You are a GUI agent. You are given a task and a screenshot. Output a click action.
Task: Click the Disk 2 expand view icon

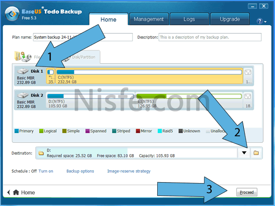coord(248,96)
